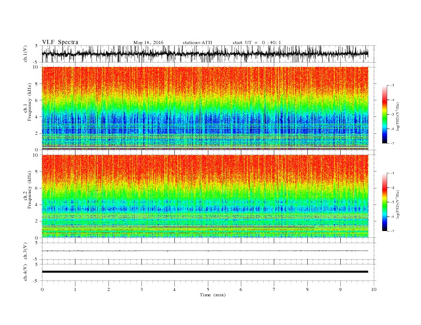Click the time axis tick label '3'
Screen dimensions: 421x325
[141, 289]
